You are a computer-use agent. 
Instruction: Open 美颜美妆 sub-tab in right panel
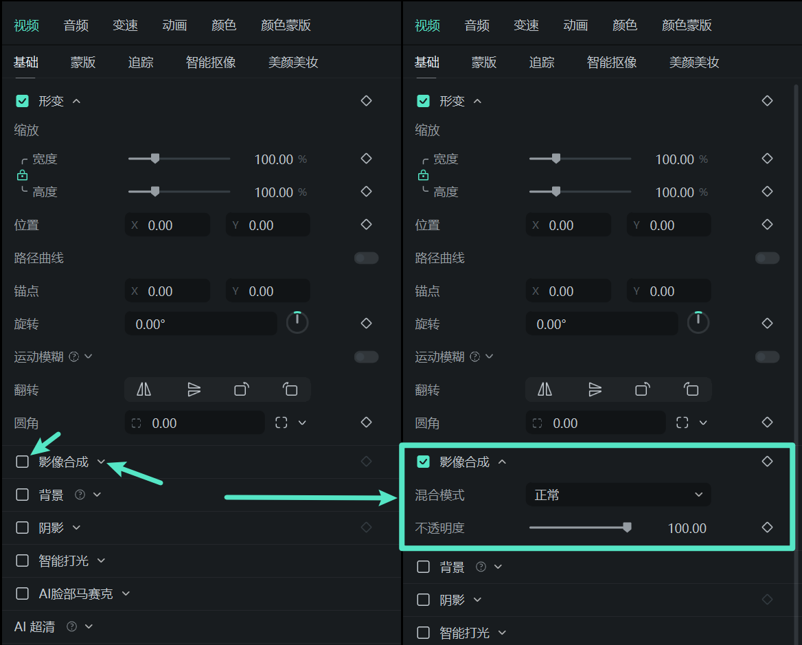(x=694, y=63)
